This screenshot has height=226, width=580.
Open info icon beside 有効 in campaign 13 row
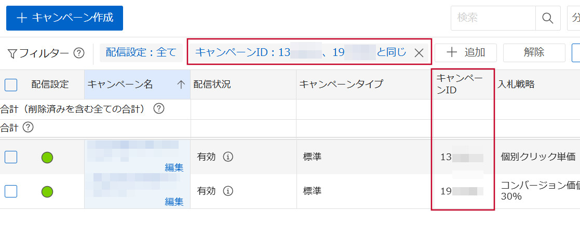point(228,157)
